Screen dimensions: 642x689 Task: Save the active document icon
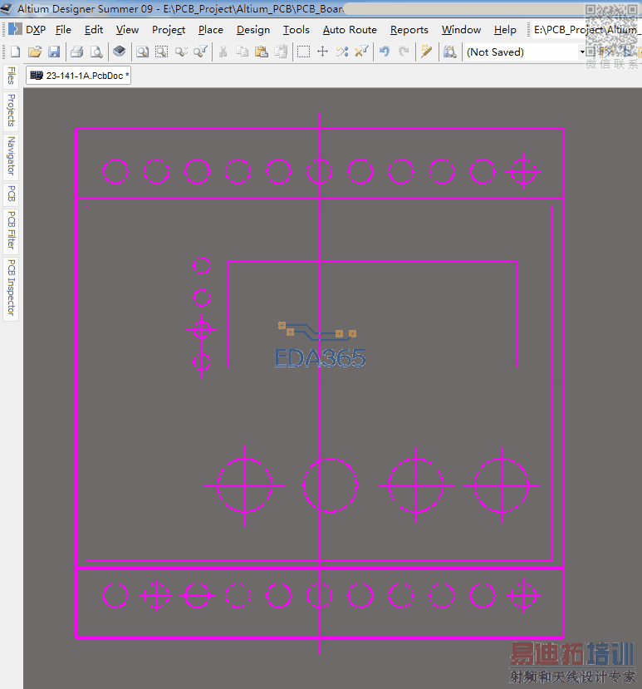54,52
